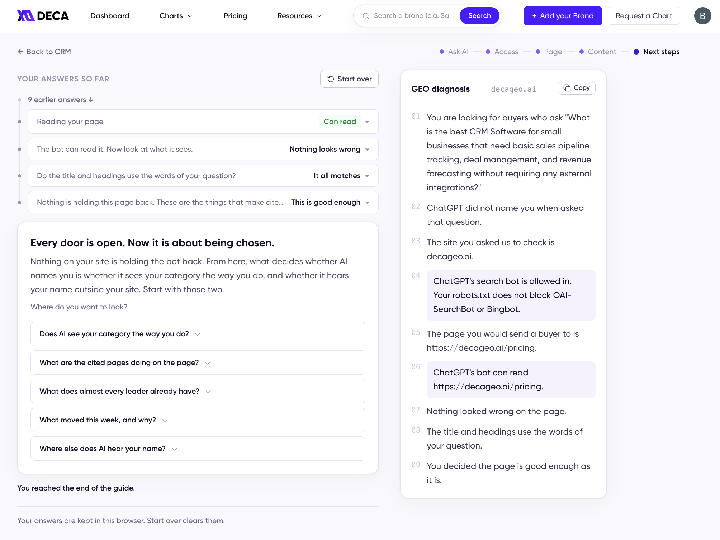The width and height of the screenshot is (720, 540).
Task: Select the Next steps step
Action: (656, 52)
